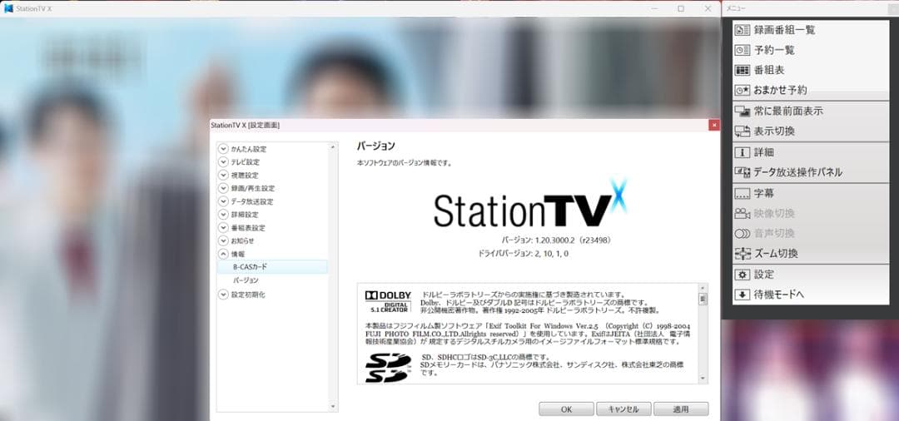
Task: Open the データ放送操作パネル icon
Action: coord(743,172)
